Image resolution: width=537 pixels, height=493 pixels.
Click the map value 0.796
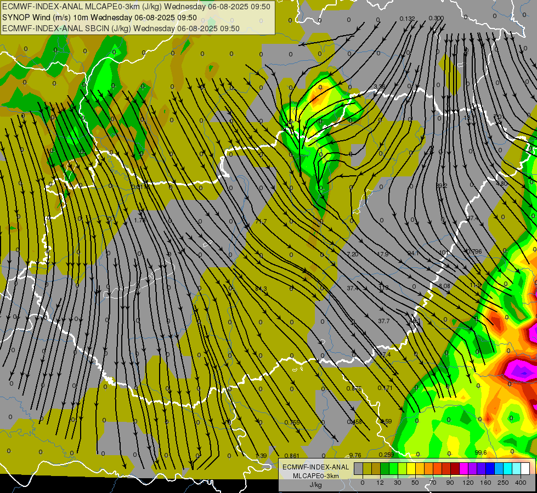(474, 251)
